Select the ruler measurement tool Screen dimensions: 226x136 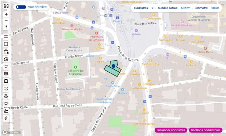6,37
